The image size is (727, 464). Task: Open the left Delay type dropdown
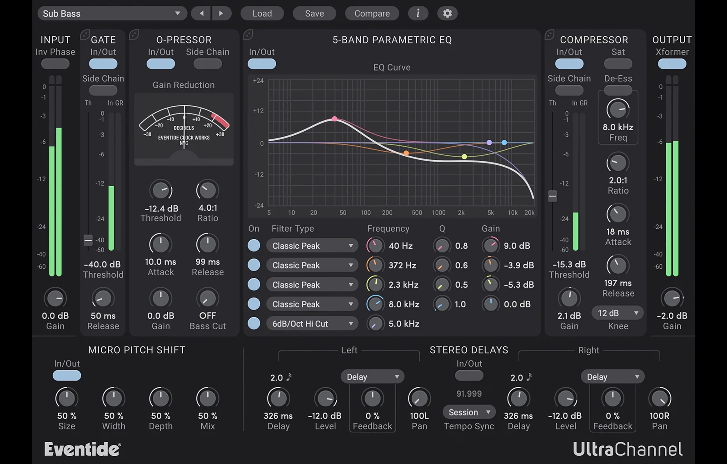[372, 376]
